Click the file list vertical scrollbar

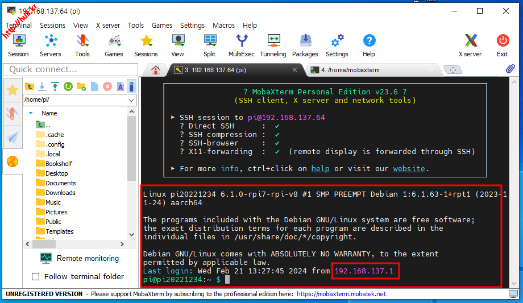(x=131, y=171)
